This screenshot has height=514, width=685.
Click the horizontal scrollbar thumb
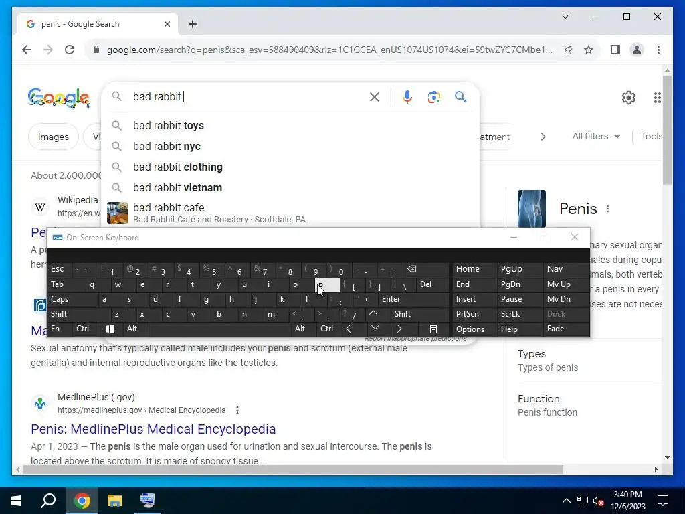293,469
